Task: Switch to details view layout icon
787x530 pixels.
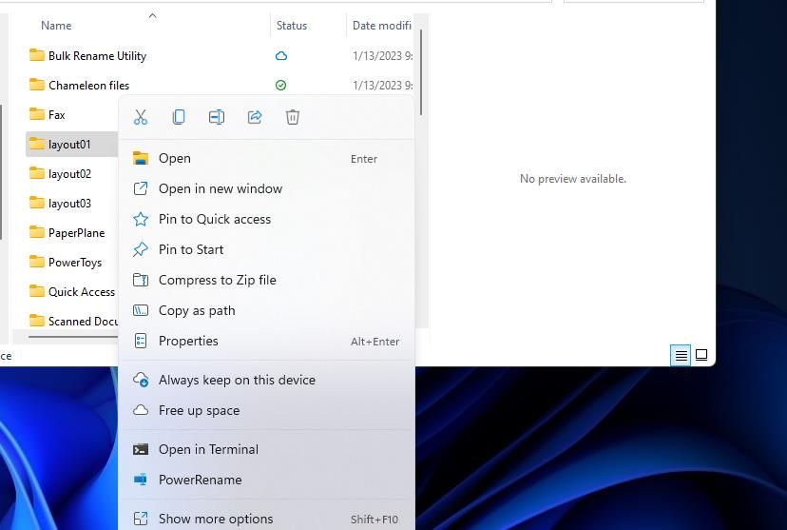Action: (x=681, y=355)
